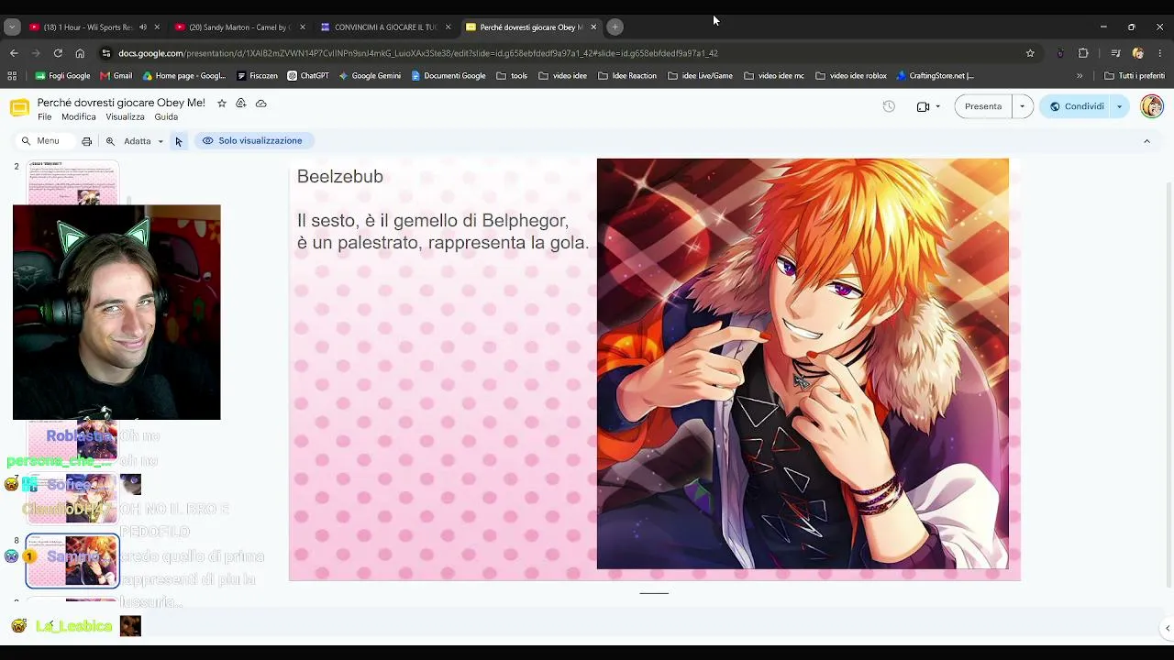
Task: Star the presentation title
Action: pyautogui.click(x=222, y=104)
